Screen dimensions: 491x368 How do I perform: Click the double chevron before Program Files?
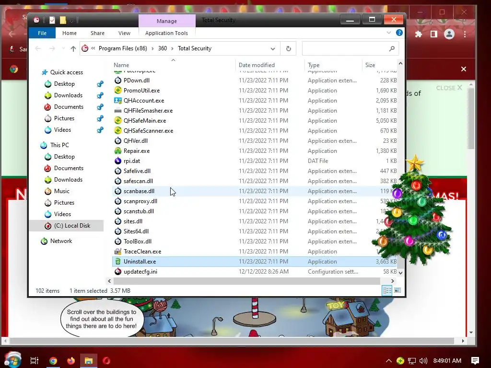click(x=93, y=48)
